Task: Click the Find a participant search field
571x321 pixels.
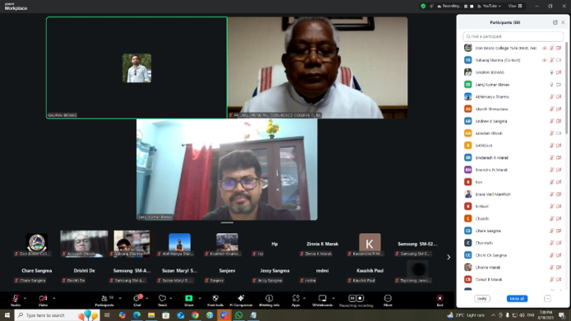Action: coord(513,36)
